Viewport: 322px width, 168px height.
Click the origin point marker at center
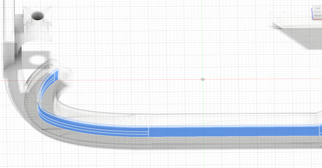pos(203,79)
